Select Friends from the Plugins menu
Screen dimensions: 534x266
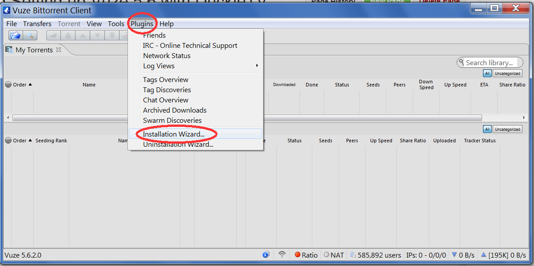tap(195, 35)
